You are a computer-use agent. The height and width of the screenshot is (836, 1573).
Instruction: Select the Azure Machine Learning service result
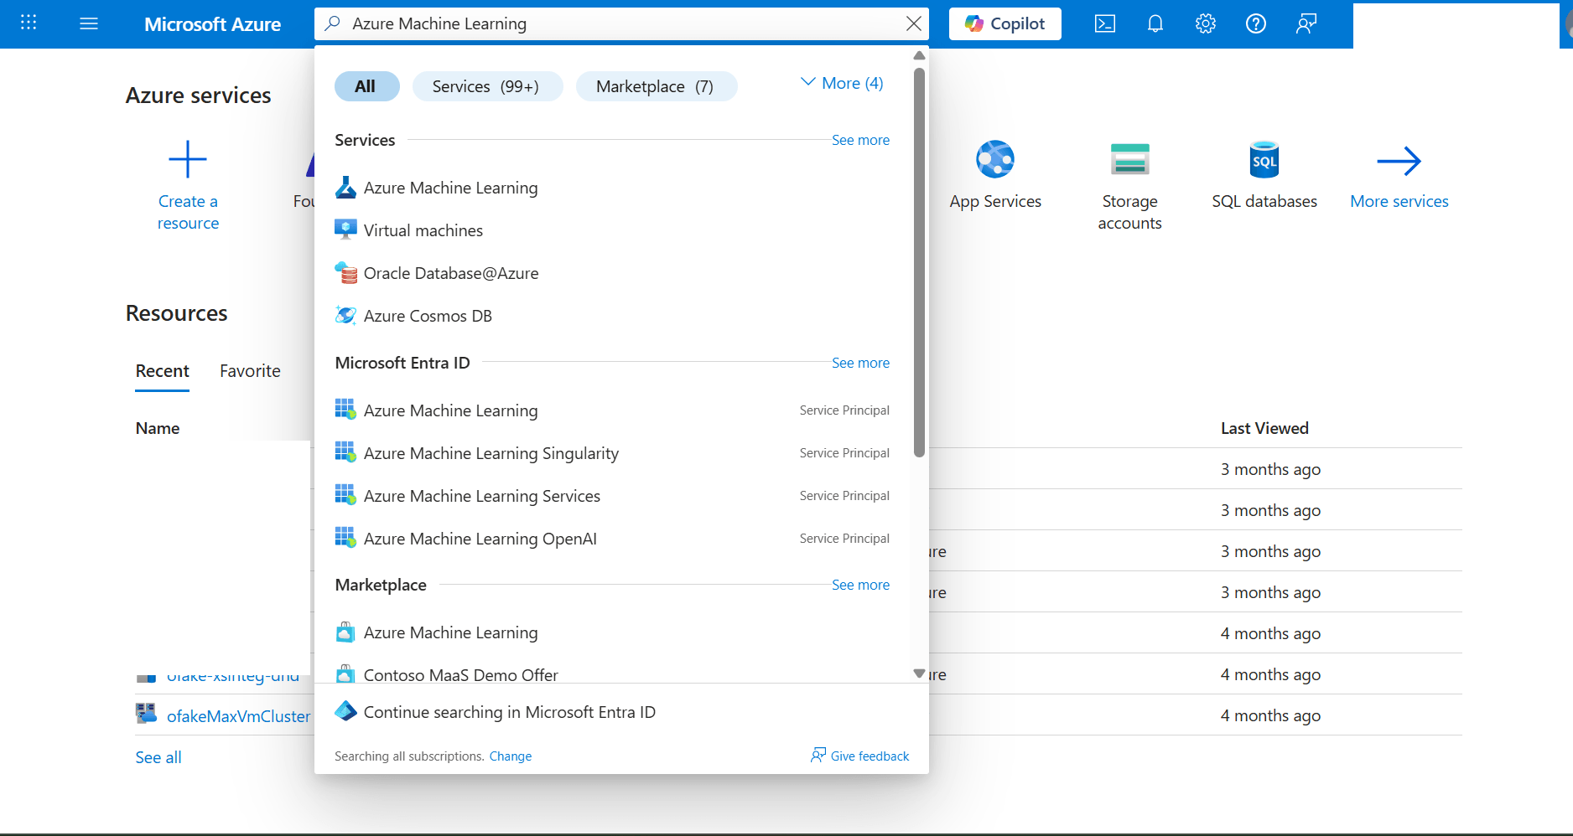tap(450, 188)
